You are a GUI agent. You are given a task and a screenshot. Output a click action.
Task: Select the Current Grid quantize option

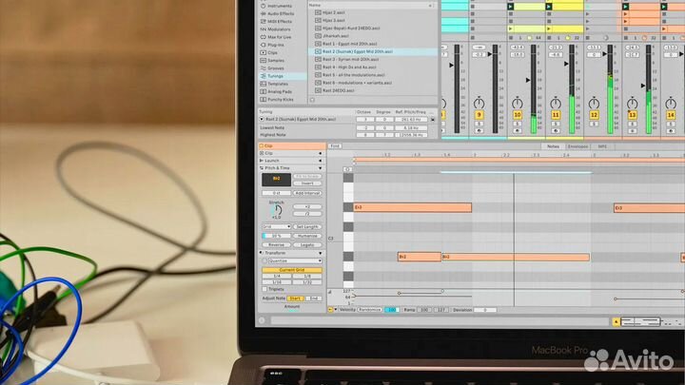click(292, 270)
